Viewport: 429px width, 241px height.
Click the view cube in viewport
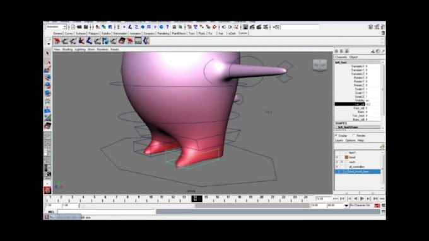[320, 65]
